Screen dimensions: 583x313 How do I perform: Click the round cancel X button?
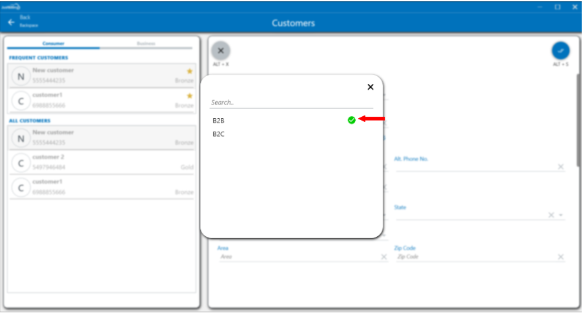pyautogui.click(x=221, y=51)
